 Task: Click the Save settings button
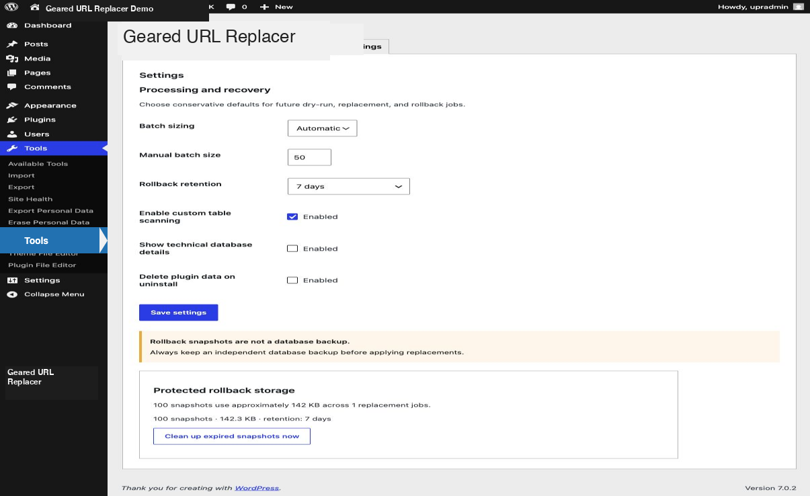179,313
